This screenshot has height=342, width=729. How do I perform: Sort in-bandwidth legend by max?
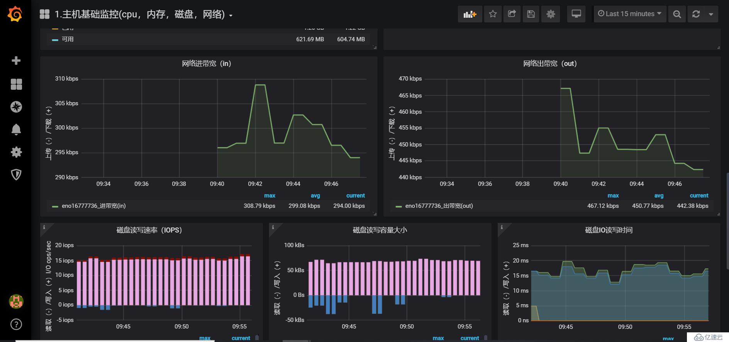pyautogui.click(x=270, y=195)
